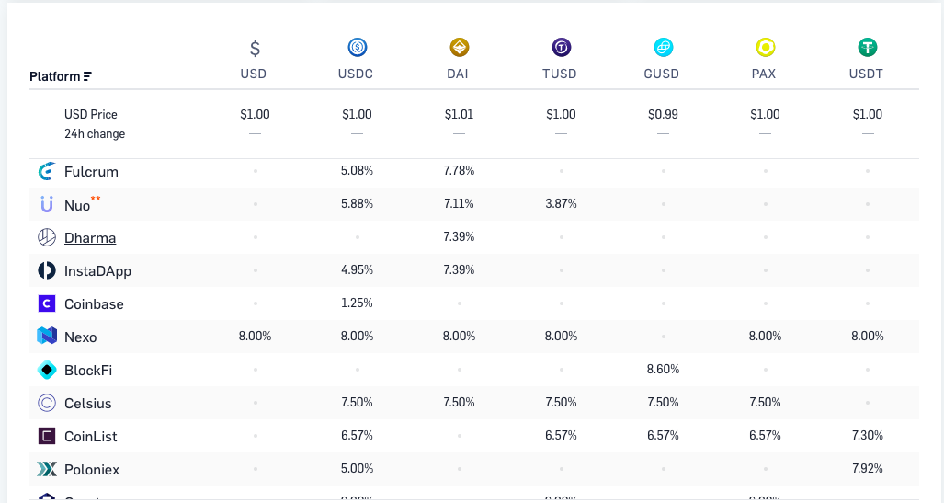
Task: Click CoinList TUSD rate 6.57%
Action: pyautogui.click(x=561, y=436)
